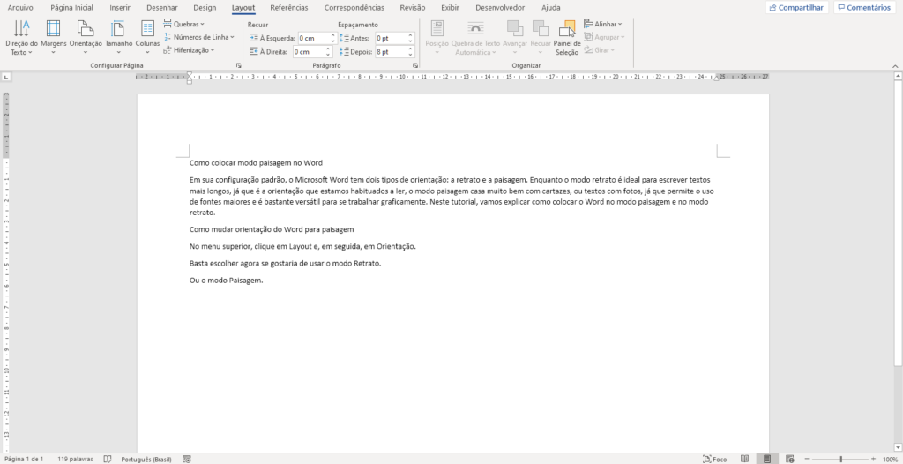Viewport: 903px width, 464px height.
Task: Switch to the Desenhar tab
Action: click(x=162, y=7)
